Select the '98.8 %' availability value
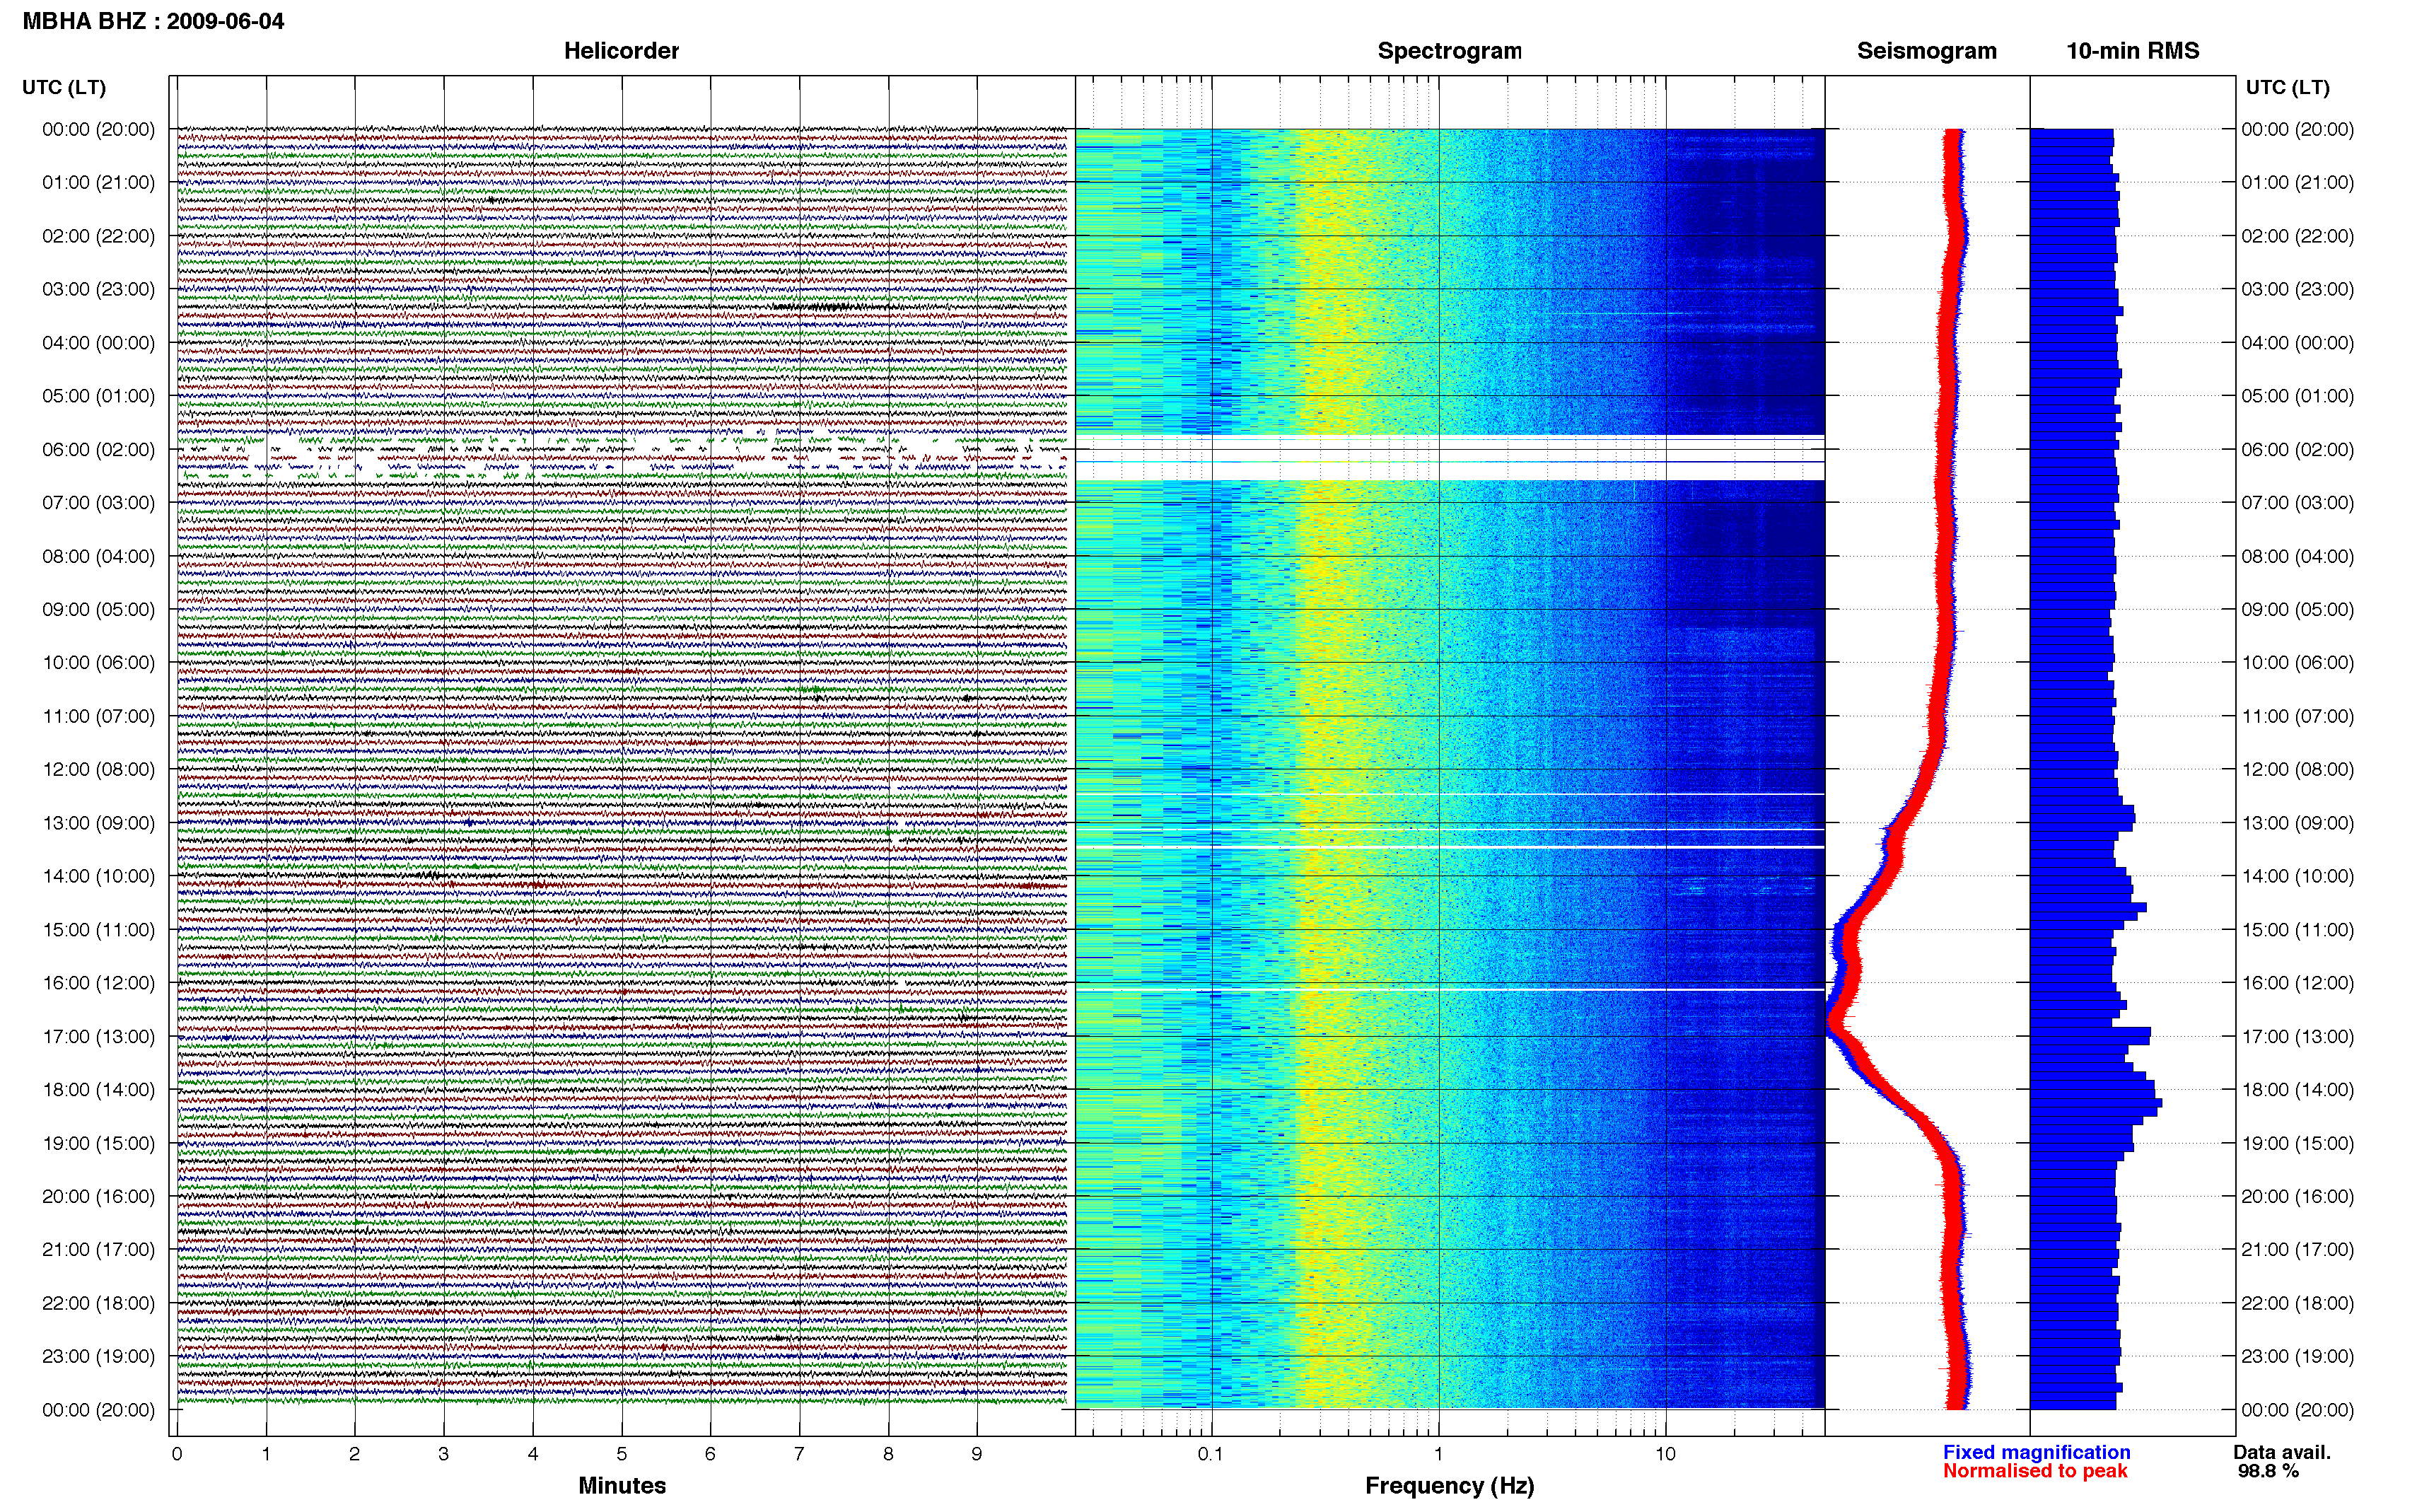Viewport: 2417px width, 1512px height. pos(2268,1471)
